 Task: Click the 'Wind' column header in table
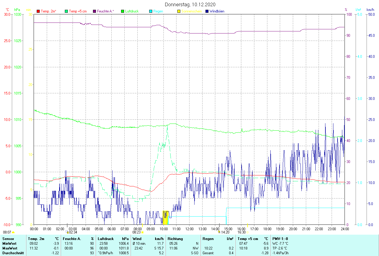pyautogui.click(x=137, y=239)
